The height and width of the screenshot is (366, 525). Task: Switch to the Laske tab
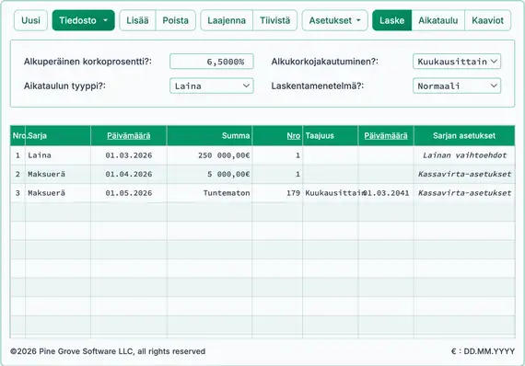[x=392, y=20]
